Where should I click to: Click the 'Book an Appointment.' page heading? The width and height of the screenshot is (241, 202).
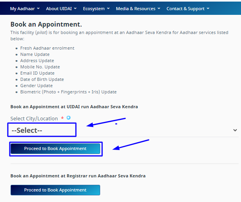[46, 24]
